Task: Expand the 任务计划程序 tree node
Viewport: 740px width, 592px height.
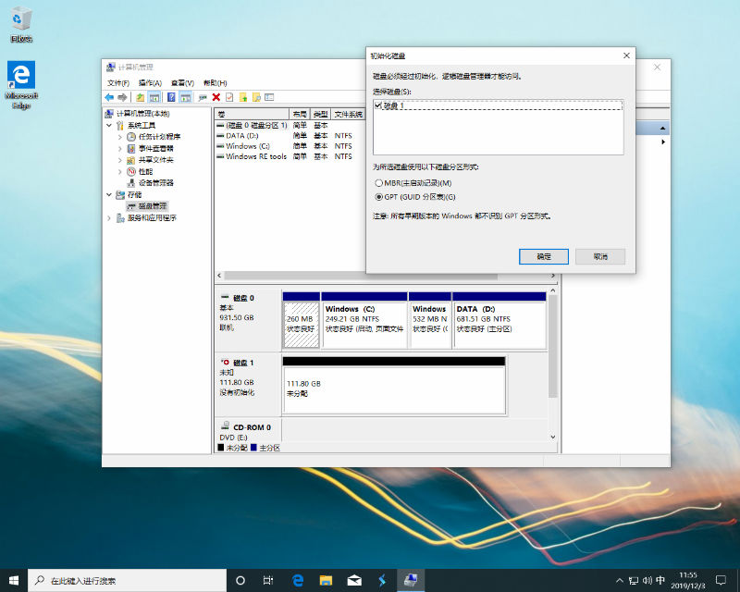Action: 120,137
